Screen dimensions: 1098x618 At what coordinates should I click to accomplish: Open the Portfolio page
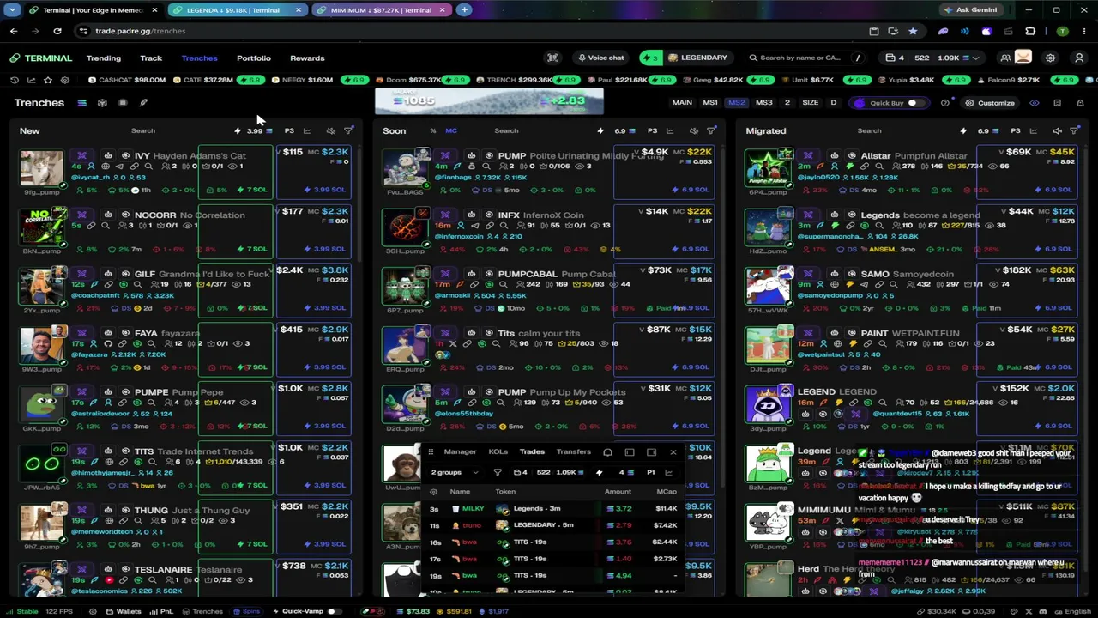click(x=254, y=58)
